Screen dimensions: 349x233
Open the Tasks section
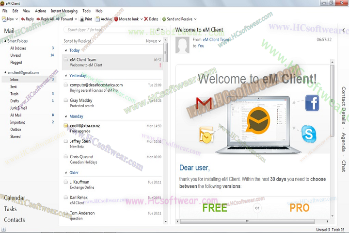pyautogui.click(x=10, y=209)
